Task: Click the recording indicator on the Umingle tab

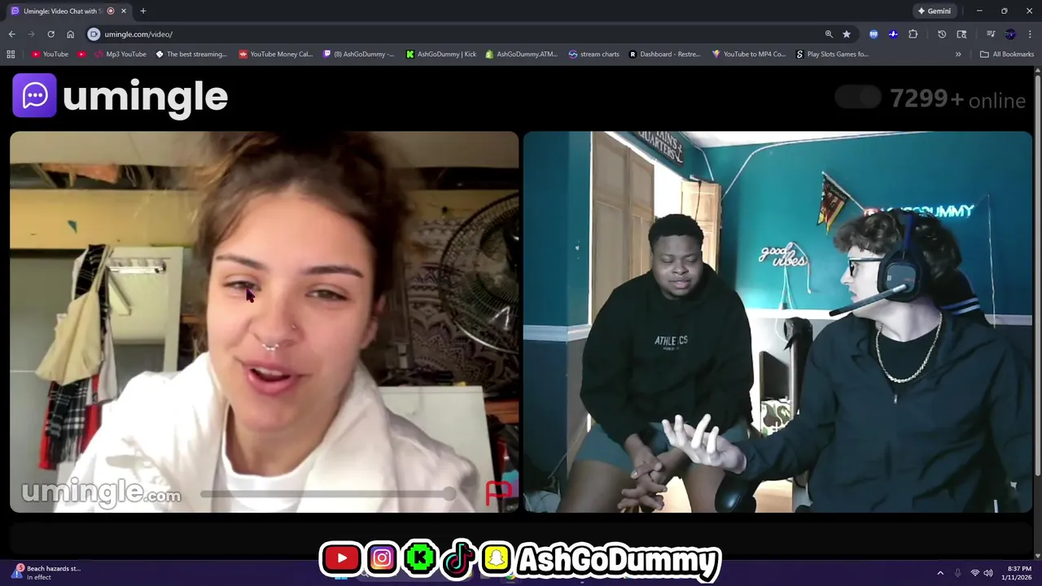Action: 111,11
